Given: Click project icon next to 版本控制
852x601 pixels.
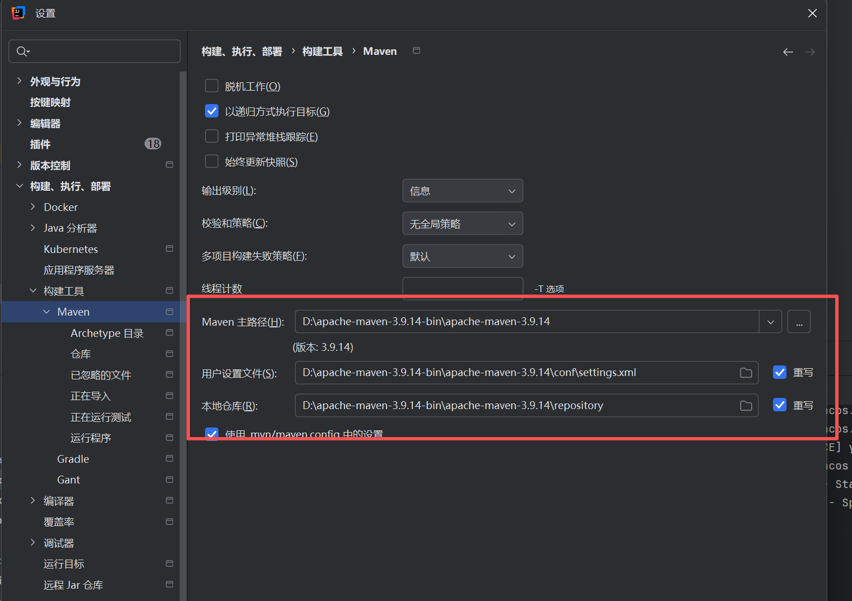Looking at the screenshot, I should [169, 165].
